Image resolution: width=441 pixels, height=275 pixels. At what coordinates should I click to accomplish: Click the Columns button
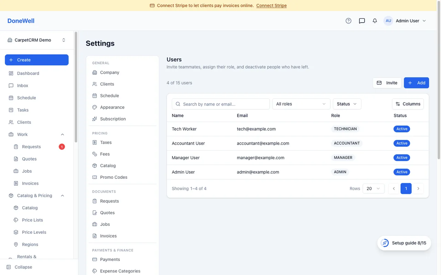click(408, 104)
